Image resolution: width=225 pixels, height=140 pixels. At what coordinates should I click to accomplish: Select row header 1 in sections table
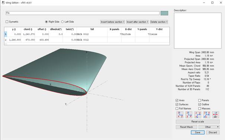(x=6, y=34)
